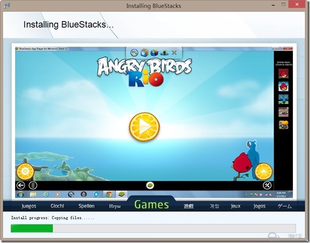Minimize the Installing BlueStacks window
The width and height of the screenshot is (310, 243).
[x=273, y=5]
